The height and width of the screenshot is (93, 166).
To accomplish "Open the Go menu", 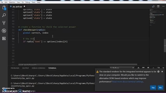I will click(23, 2).
